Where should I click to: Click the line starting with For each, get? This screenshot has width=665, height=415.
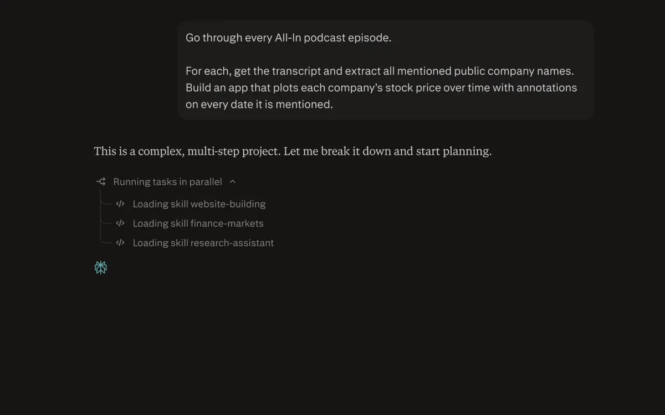380,71
